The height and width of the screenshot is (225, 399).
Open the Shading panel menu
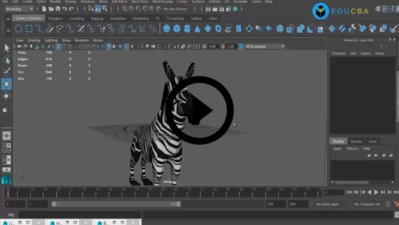[x=34, y=40]
